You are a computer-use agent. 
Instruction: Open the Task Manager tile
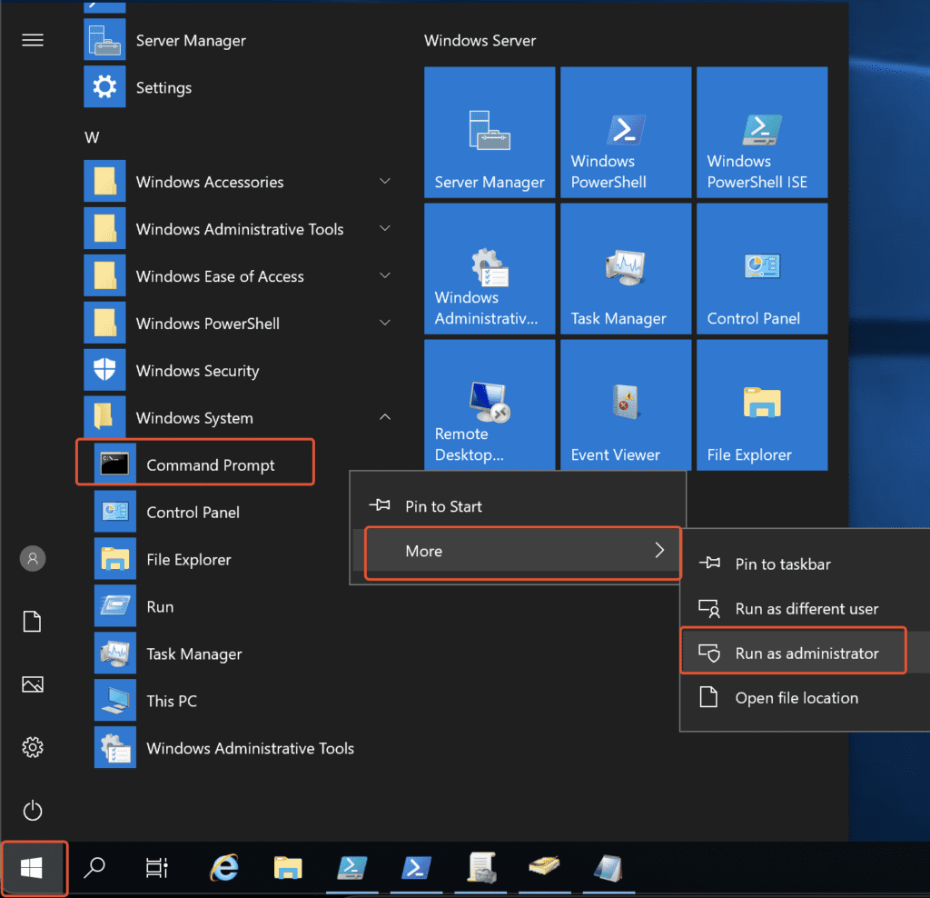coord(626,269)
